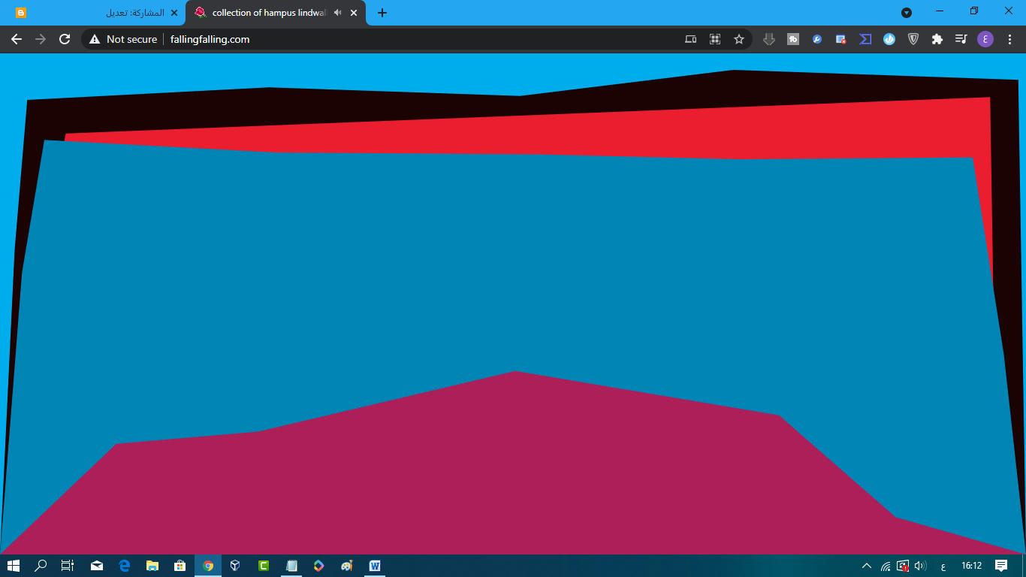This screenshot has height=577, width=1026.
Task: Open the blue sigma extension
Action: (865, 39)
